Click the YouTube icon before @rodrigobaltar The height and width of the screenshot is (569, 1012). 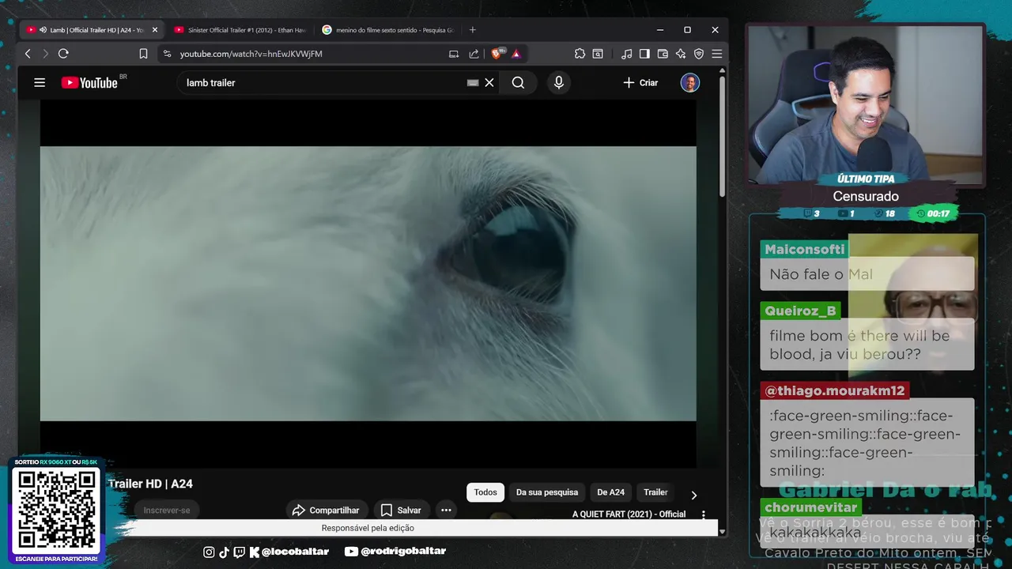[x=352, y=552]
